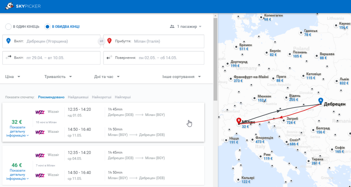351x187 pixels.
Task: Click the passengers people icon
Action: pyautogui.click(x=172, y=26)
